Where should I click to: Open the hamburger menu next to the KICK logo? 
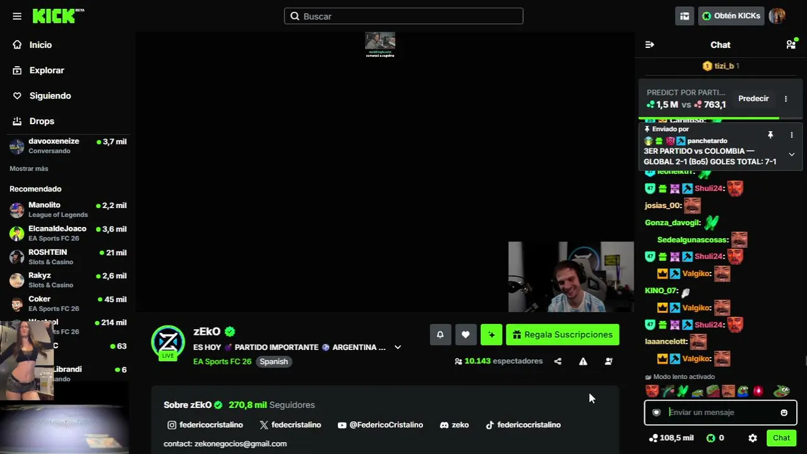(17, 16)
